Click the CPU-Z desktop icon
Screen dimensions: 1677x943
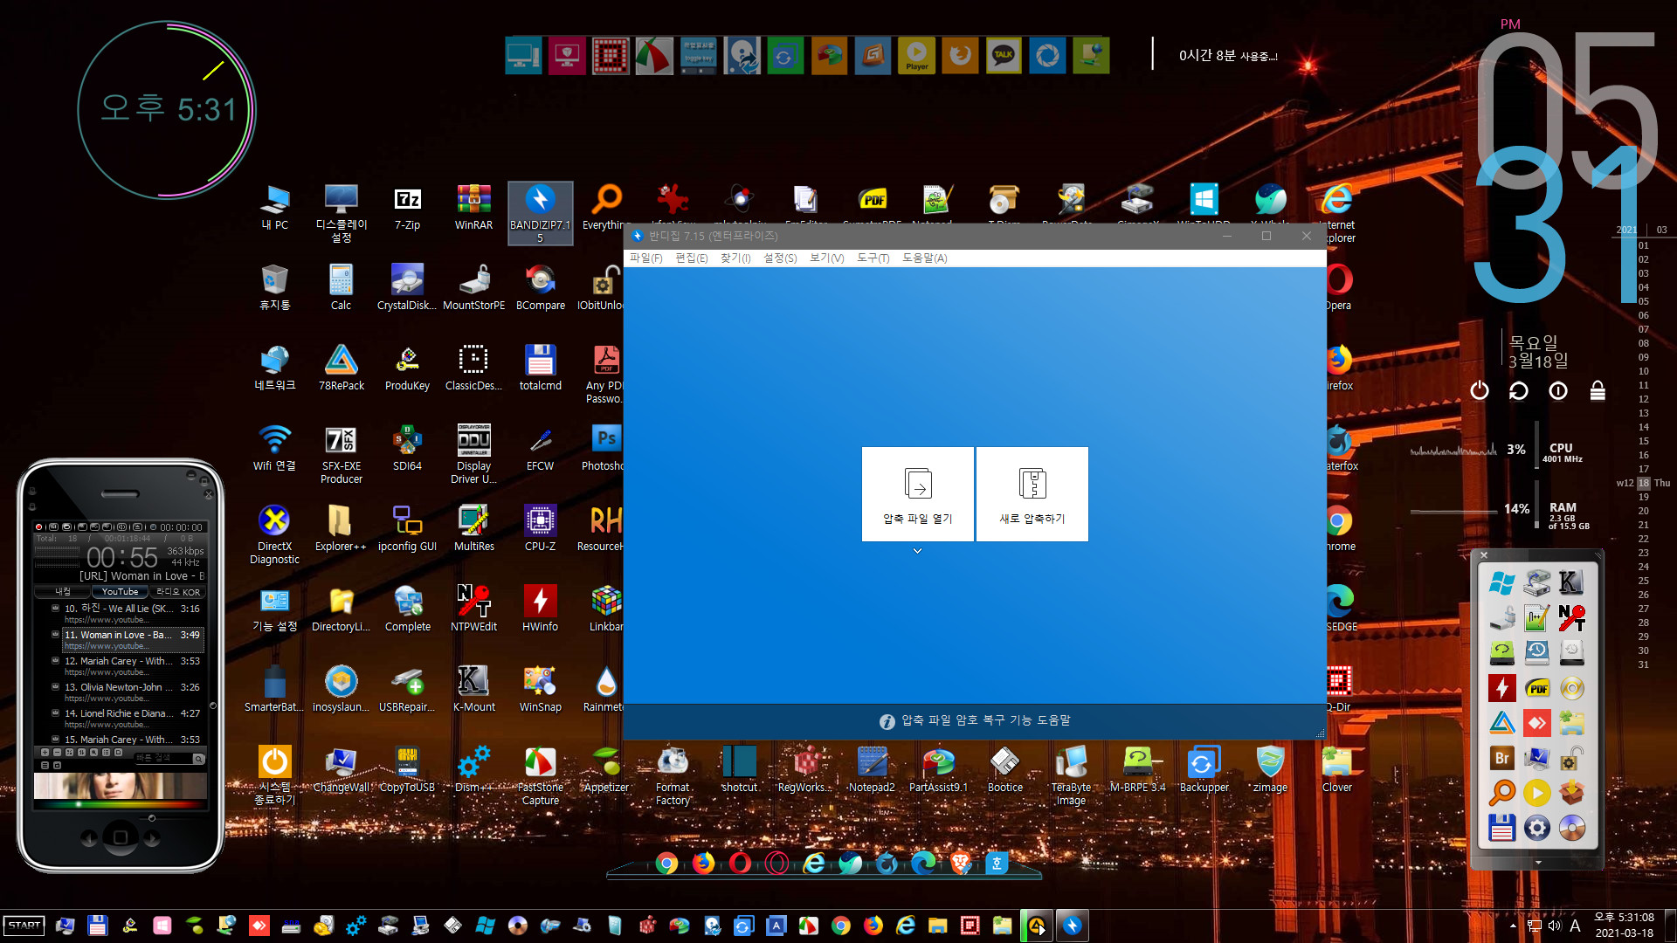click(x=540, y=529)
